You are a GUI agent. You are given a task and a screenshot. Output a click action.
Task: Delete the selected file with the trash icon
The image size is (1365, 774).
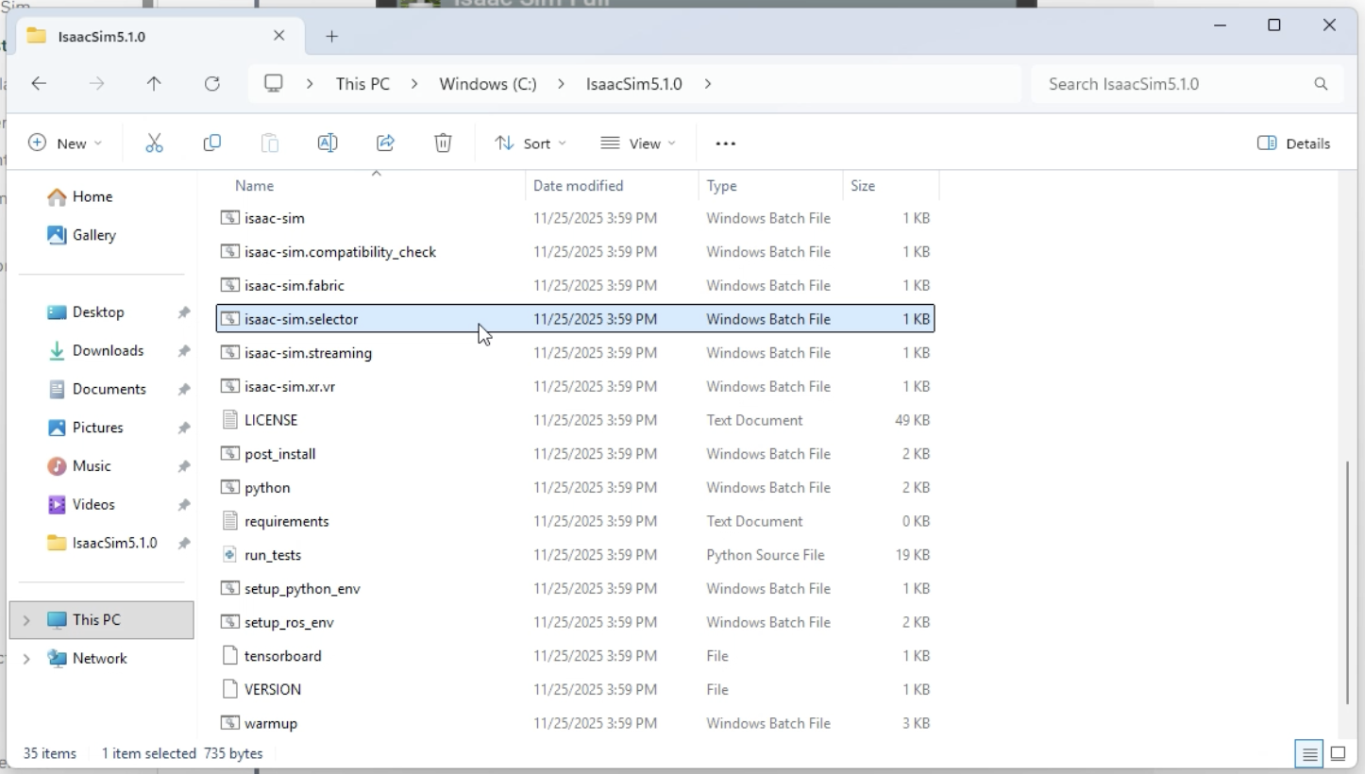point(443,143)
